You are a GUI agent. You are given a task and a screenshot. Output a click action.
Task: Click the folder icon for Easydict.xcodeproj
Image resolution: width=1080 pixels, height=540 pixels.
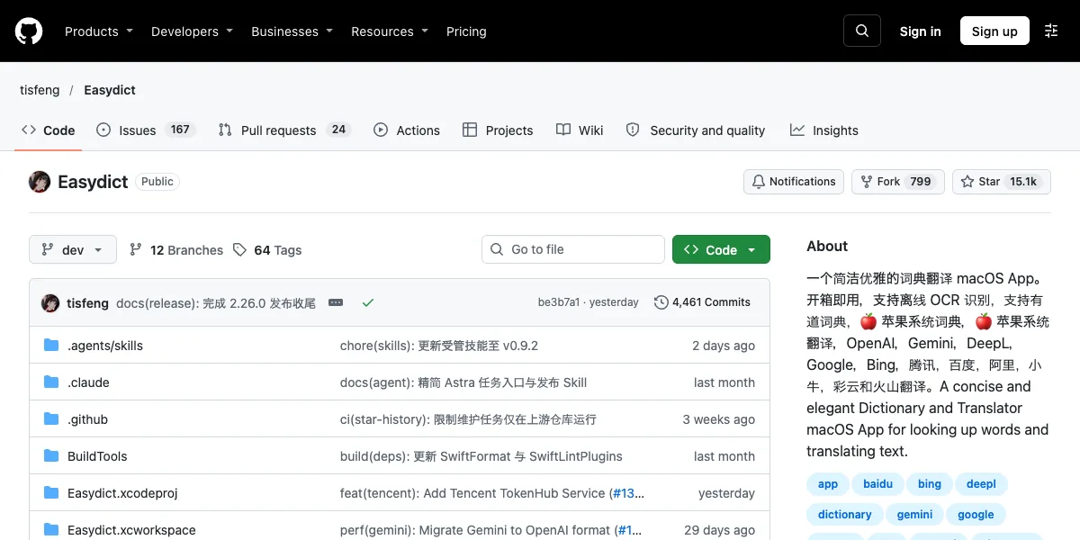pos(51,493)
